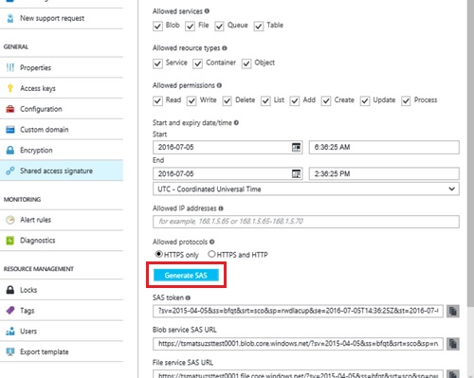Viewport: 474px width, 378px height.
Task: Open Shared access signature menu item
Action: (x=62, y=171)
